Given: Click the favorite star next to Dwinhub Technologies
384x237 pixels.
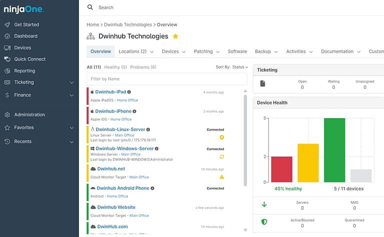Looking at the screenshot, I should pyautogui.click(x=175, y=36).
